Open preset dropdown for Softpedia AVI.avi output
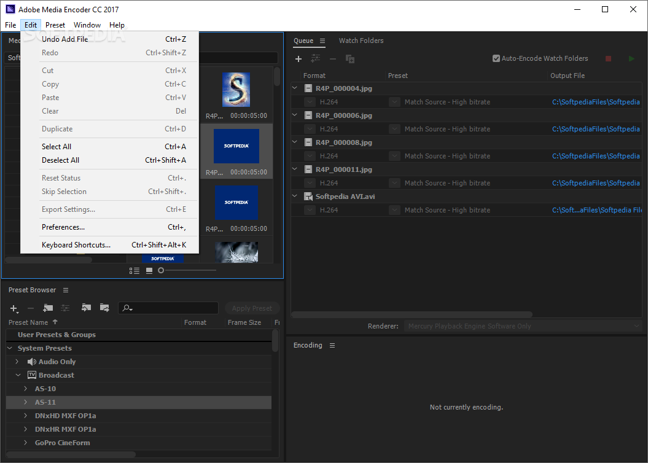 (x=395, y=210)
